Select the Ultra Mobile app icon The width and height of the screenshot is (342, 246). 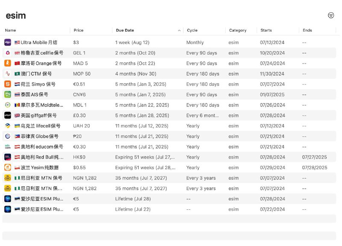[8, 42]
